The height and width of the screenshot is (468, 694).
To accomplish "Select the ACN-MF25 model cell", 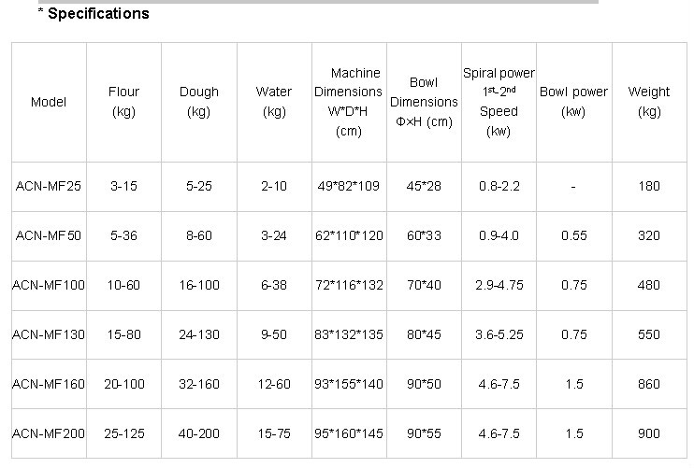I will [49, 186].
